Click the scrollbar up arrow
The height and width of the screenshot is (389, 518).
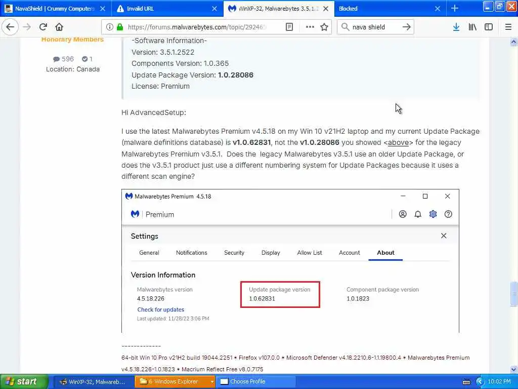pyautogui.click(x=514, y=42)
